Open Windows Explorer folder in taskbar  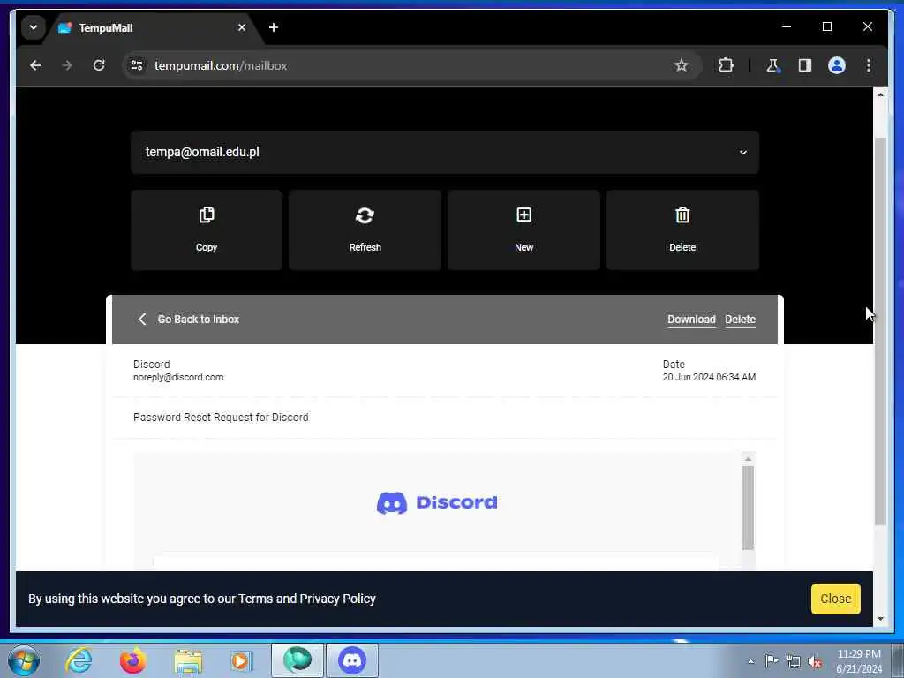[188, 660]
